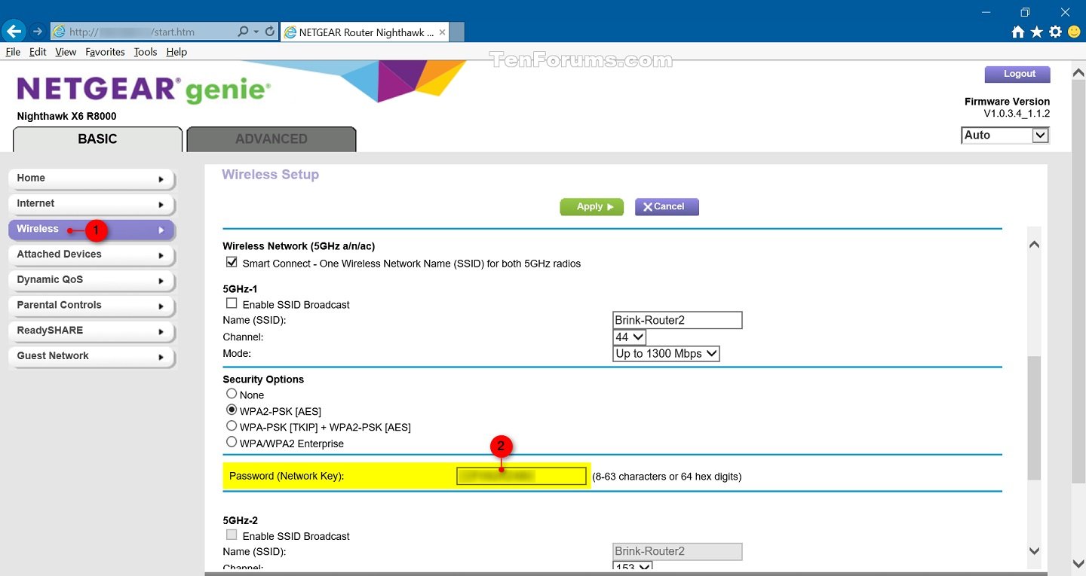Open ReadySHARE in sidebar
This screenshot has width=1086, height=576.
pyautogui.click(x=91, y=331)
